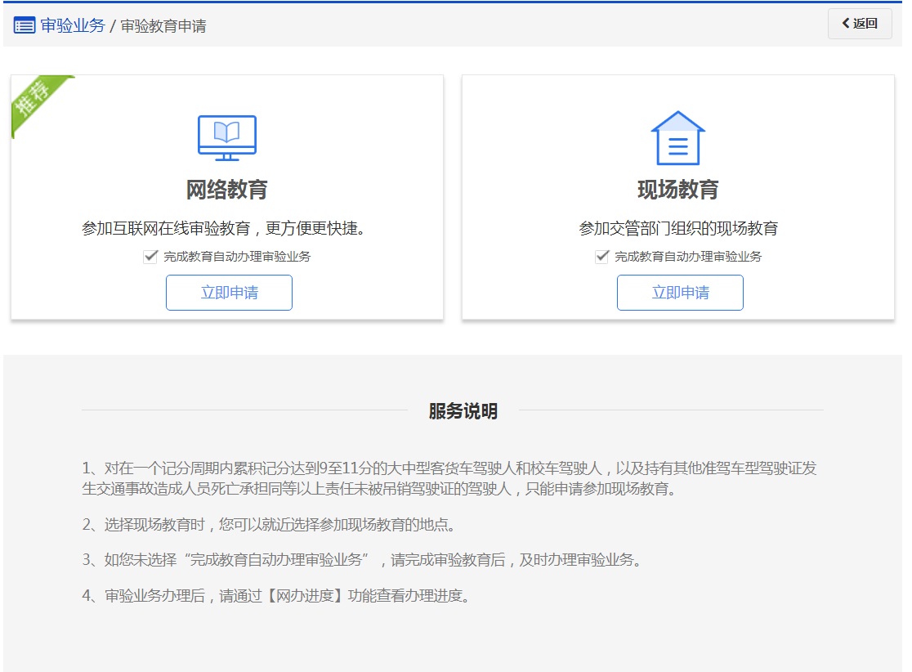Uncheck auto-process checkbox under 网络教育
This screenshot has width=912, height=672.
[x=150, y=257]
